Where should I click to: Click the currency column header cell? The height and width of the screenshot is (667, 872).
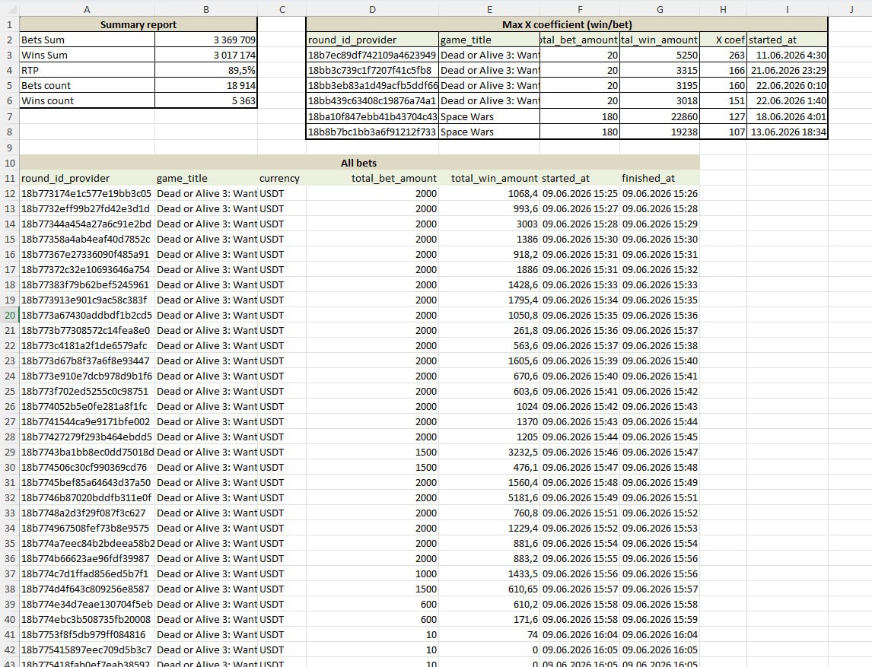tap(282, 179)
